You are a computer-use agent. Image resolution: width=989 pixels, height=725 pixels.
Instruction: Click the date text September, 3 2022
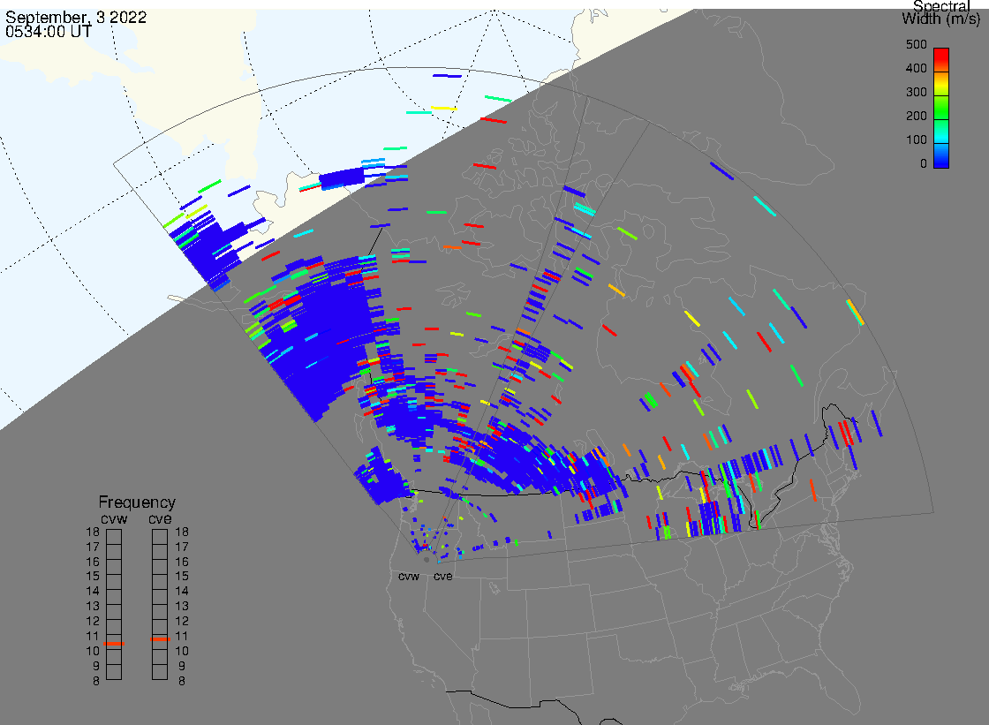click(x=76, y=17)
